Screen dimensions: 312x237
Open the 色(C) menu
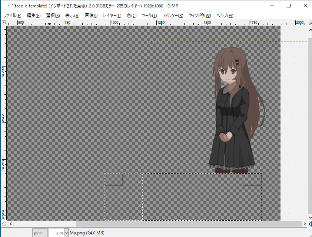tap(132, 15)
